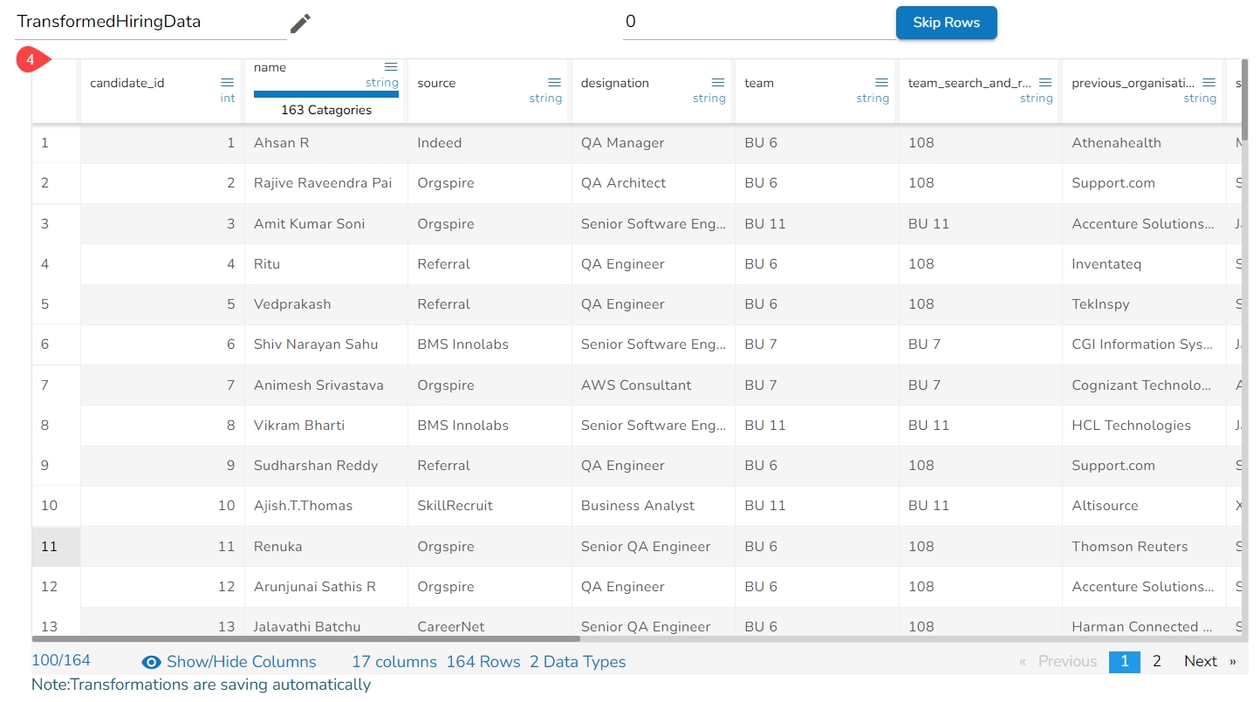Open the team column menu icon

point(881,83)
